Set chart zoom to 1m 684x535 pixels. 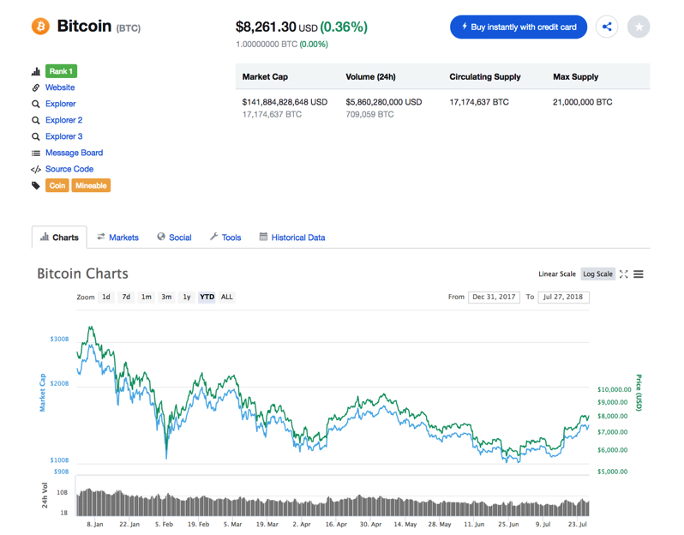point(146,298)
